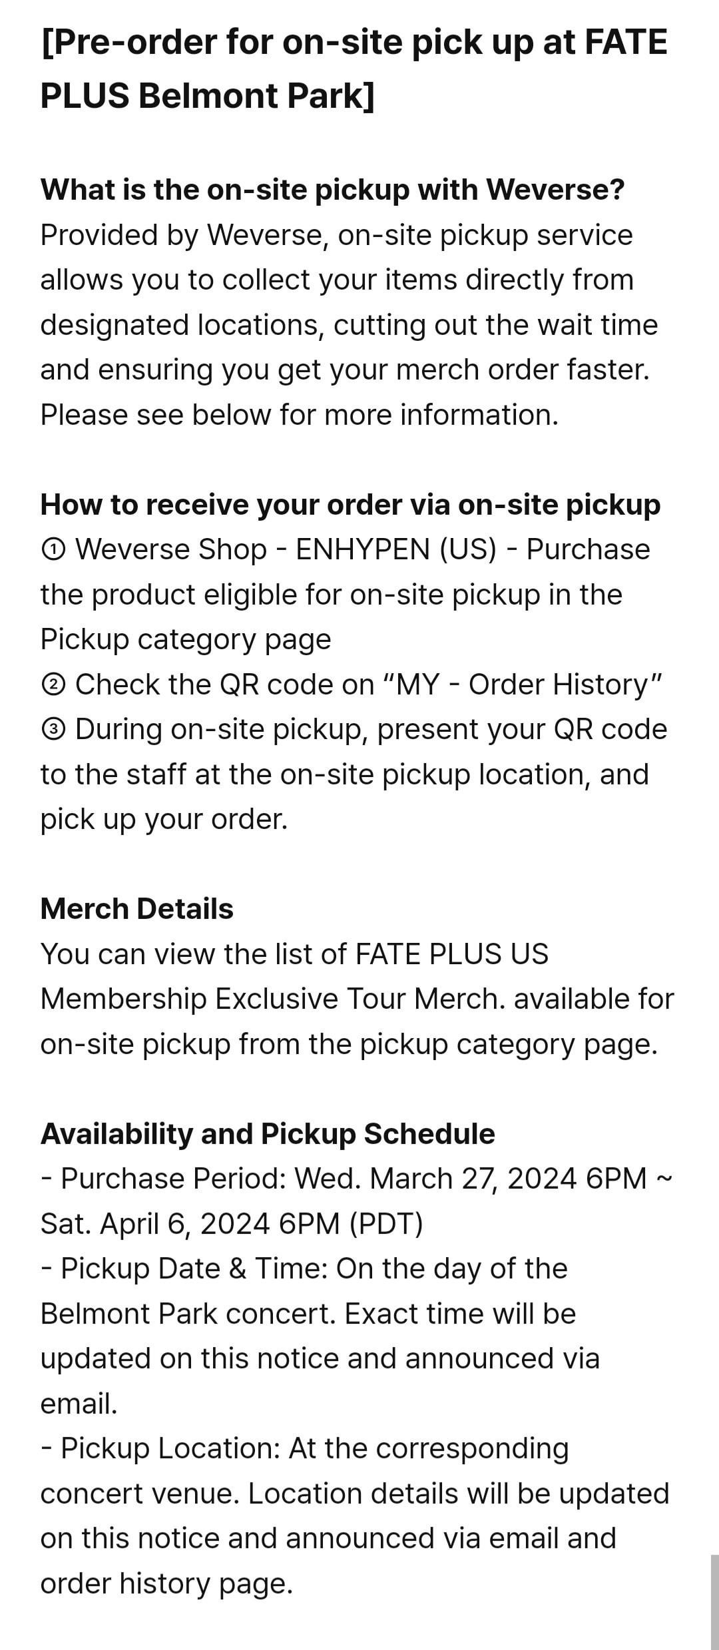This screenshot has width=719, height=1650.
Task: Click the "Sat. April 6, 2024 6PM (PDT)" date
Action: (232, 1224)
